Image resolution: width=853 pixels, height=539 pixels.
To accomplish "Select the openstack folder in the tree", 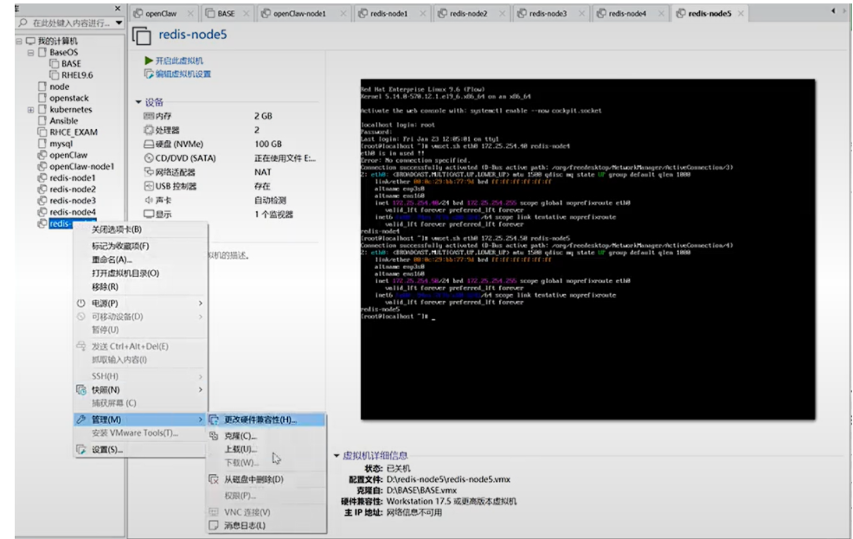I will tap(68, 98).
